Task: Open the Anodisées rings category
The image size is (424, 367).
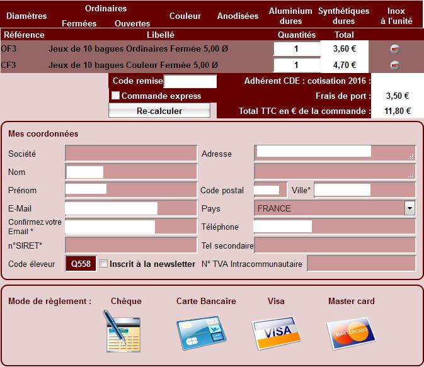Action: [238, 16]
